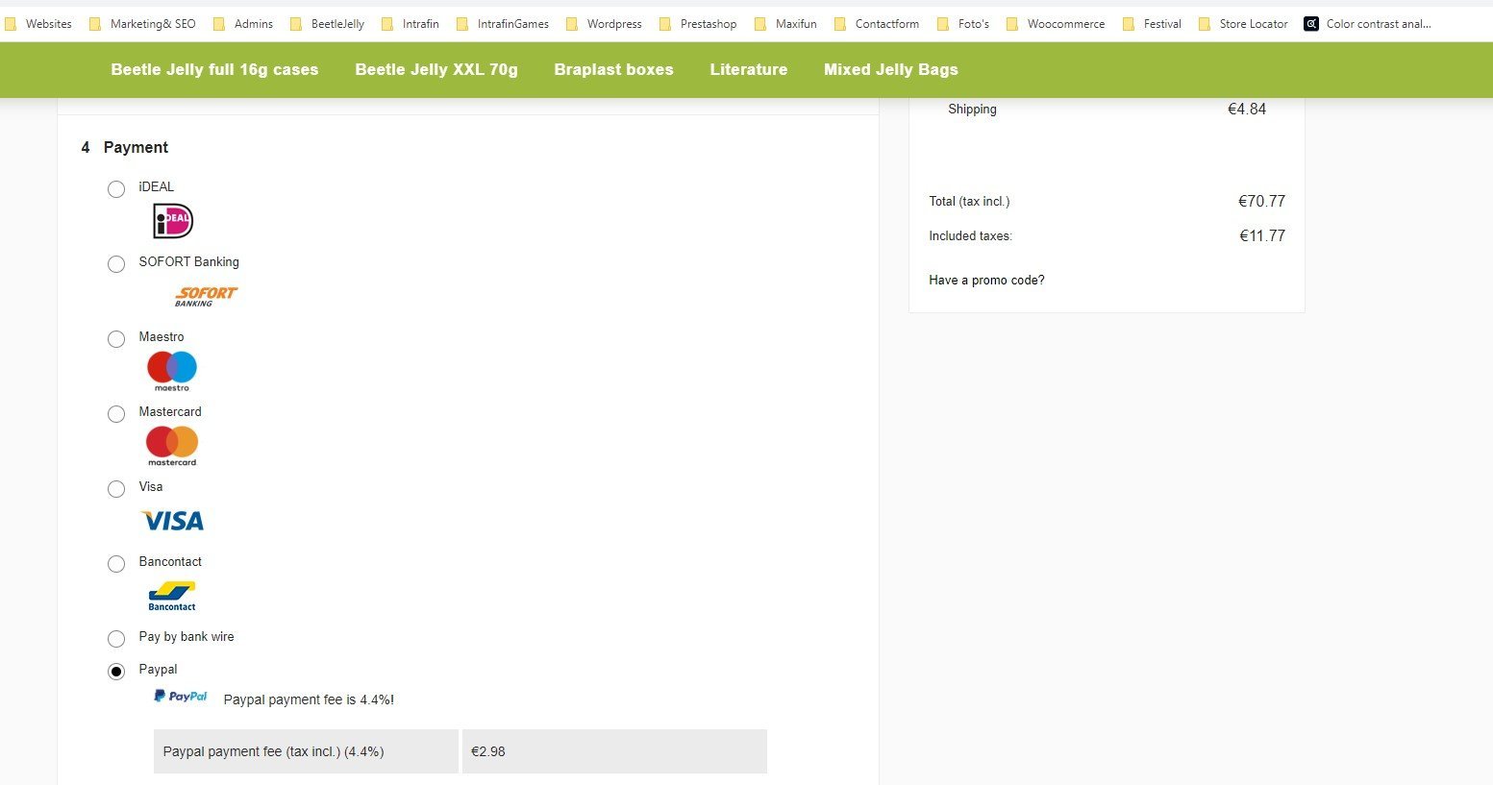
Task: Open the BeetleJelly bookmark folder
Action: coord(327,24)
